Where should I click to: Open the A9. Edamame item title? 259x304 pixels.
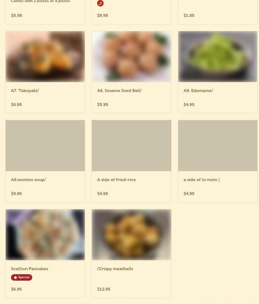(198, 90)
